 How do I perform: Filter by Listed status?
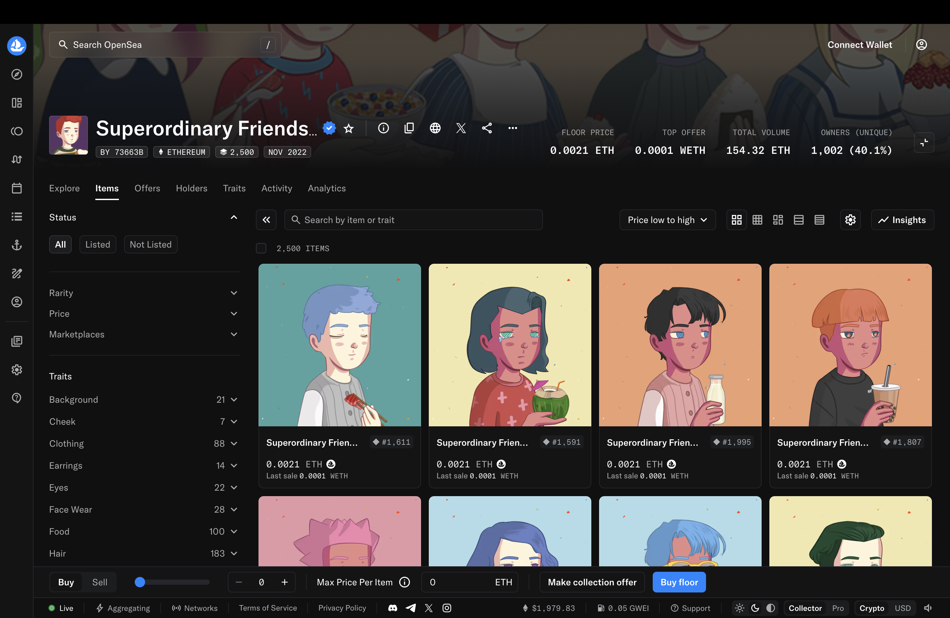click(x=98, y=244)
